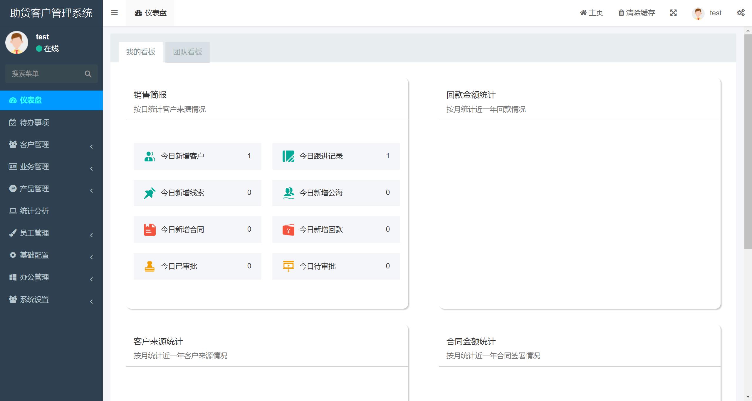Click 今日新增客户 people icon
Image resolution: width=752 pixels, height=401 pixels.
click(150, 156)
